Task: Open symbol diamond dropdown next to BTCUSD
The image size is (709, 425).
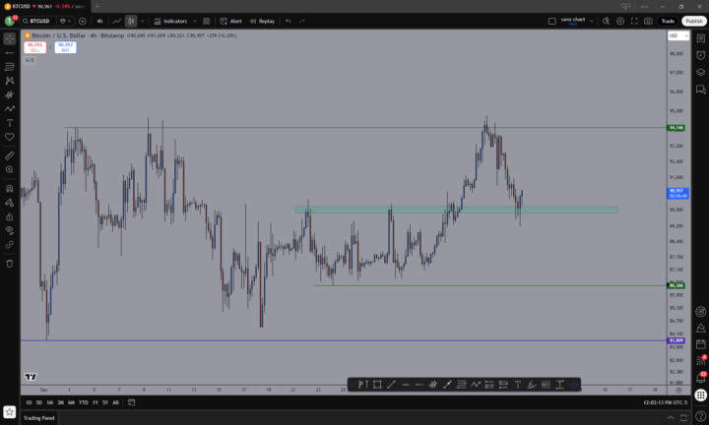Action: [x=66, y=22]
